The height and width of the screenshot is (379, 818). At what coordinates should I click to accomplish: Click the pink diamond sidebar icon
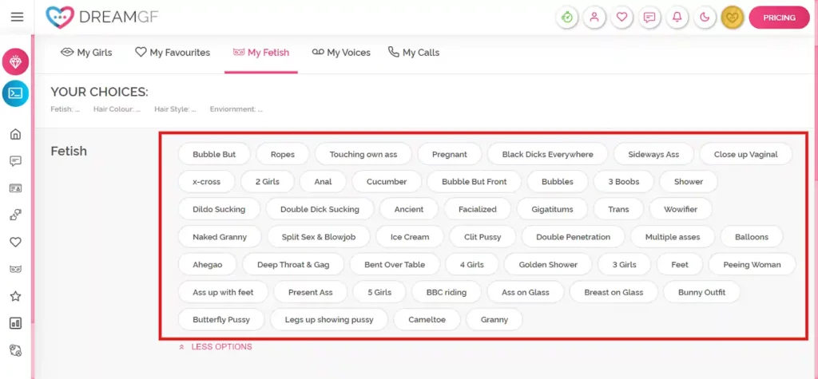pos(15,61)
